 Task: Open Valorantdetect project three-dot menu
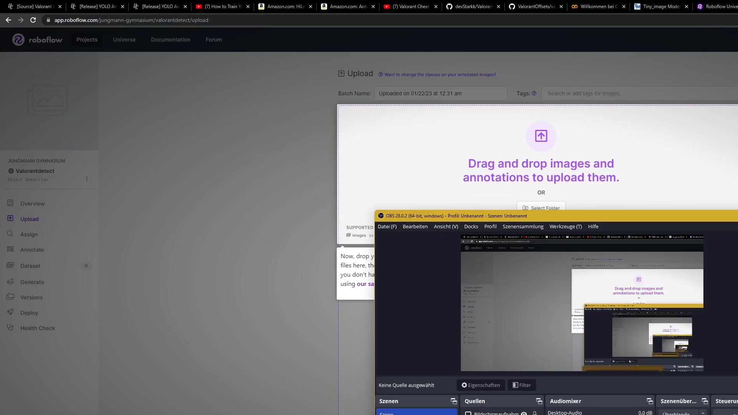click(87, 179)
